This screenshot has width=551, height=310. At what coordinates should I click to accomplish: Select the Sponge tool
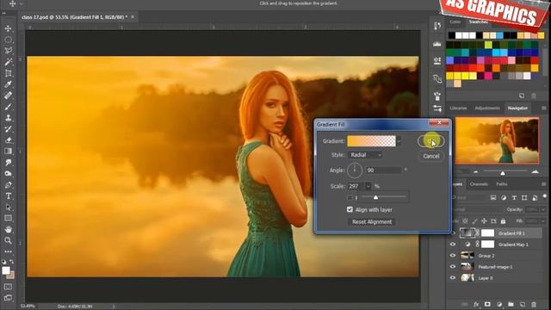(x=8, y=174)
